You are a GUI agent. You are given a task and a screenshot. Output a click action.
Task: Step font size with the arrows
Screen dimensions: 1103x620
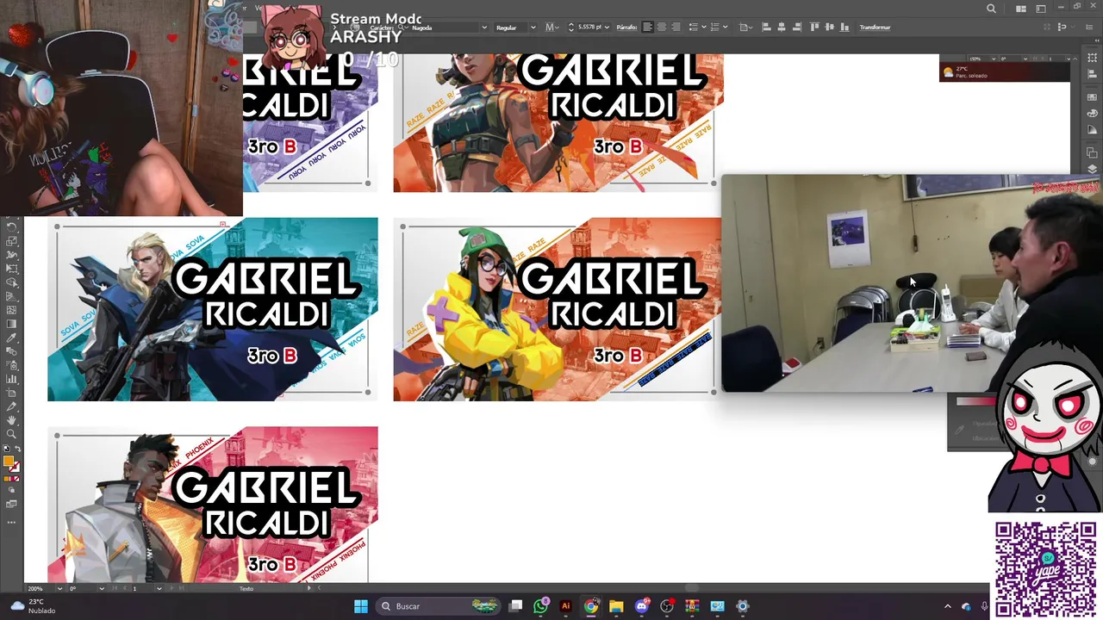coord(570,28)
